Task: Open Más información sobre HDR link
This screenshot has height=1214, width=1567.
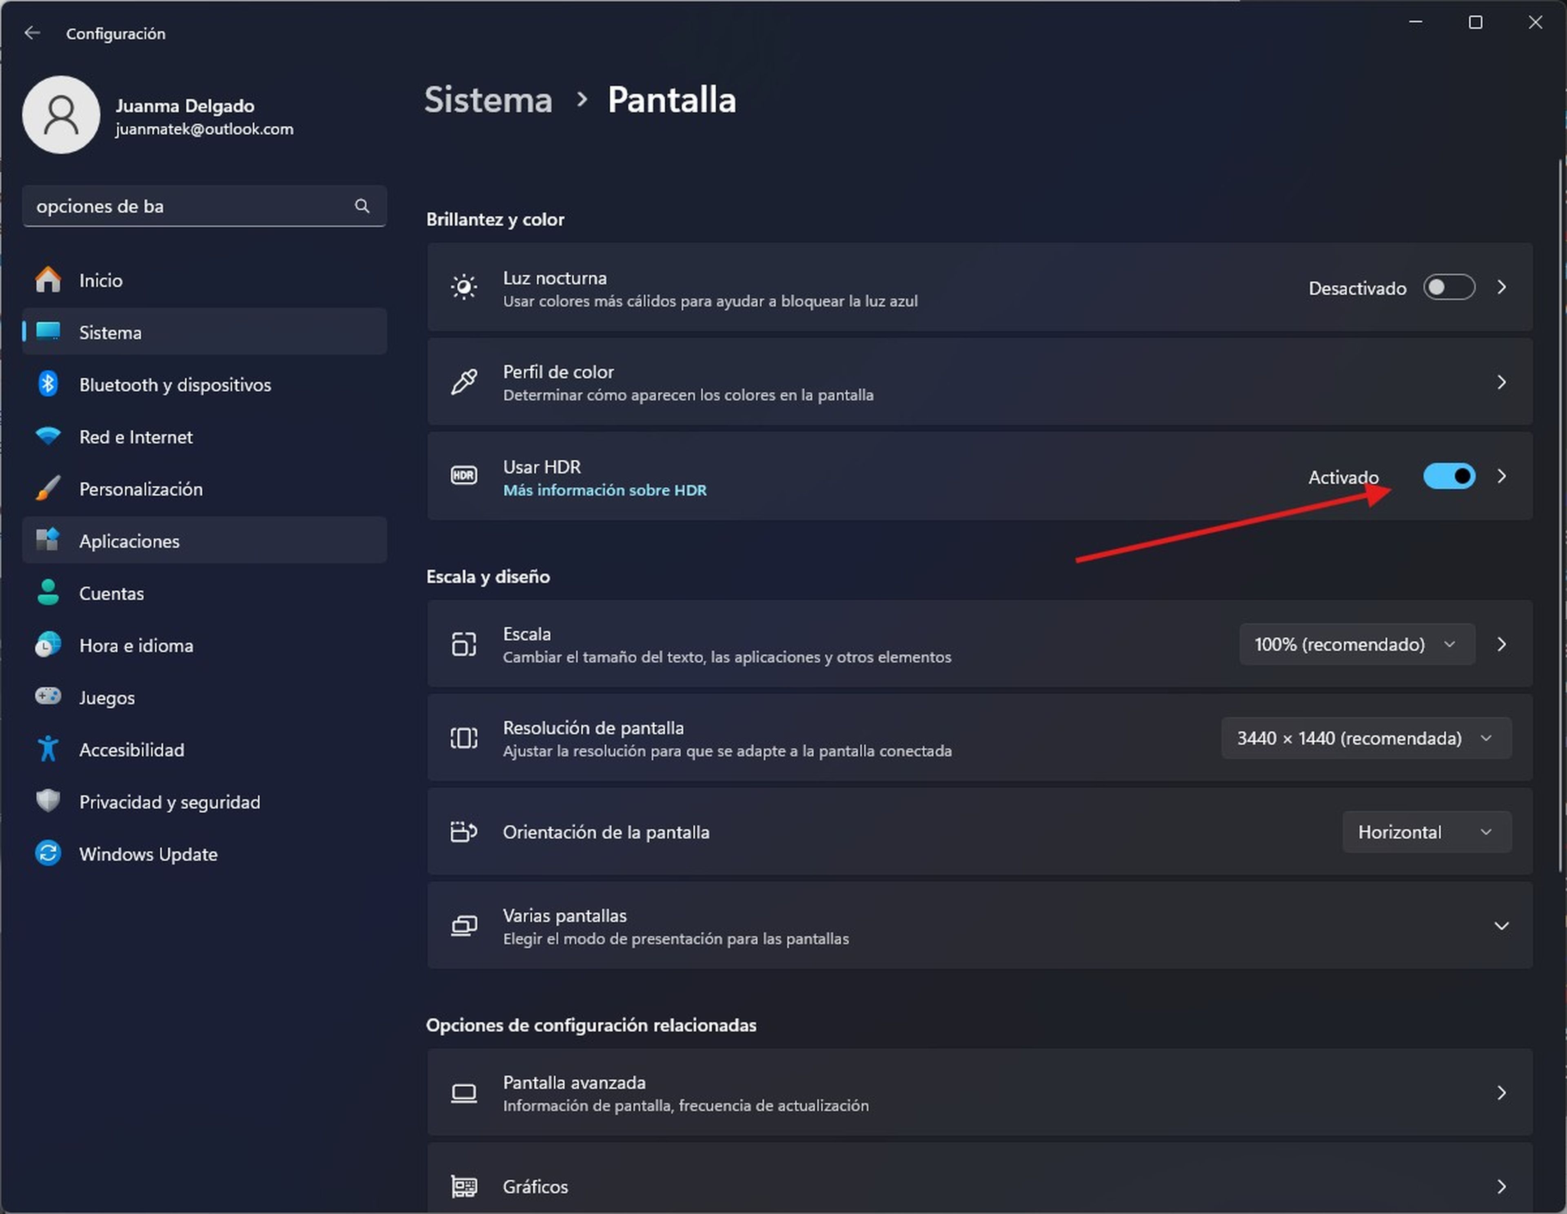Action: pos(605,490)
